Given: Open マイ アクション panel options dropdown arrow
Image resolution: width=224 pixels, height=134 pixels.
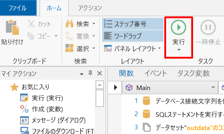Looking at the screenshot, I should point(81,74).
